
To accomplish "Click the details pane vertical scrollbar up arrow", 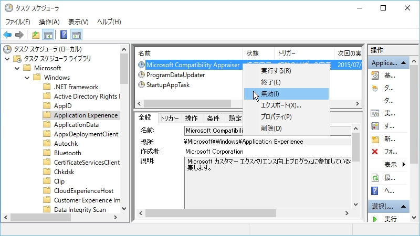I will point(356,128).
